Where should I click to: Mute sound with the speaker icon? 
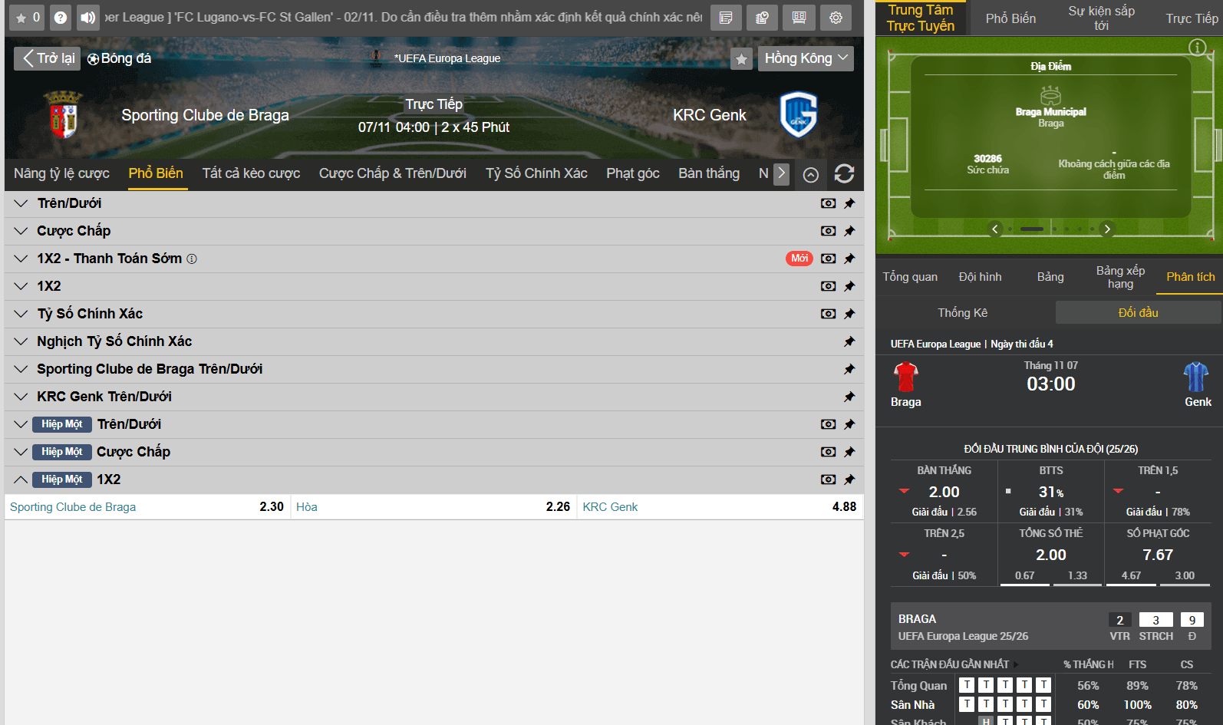pyautogui.click(x=88, y=18)
